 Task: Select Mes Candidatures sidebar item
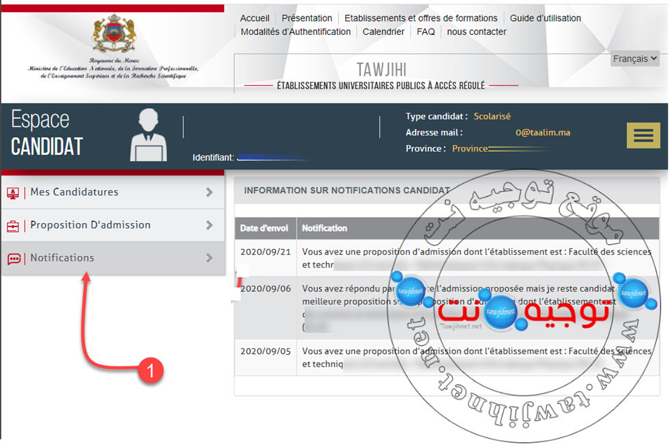click(113, 192)
